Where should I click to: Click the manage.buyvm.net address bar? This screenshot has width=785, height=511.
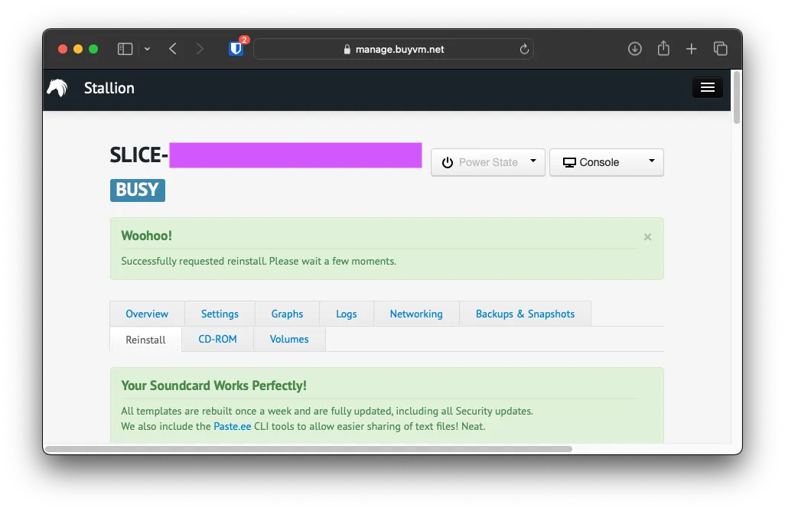[x=393, y=49]
